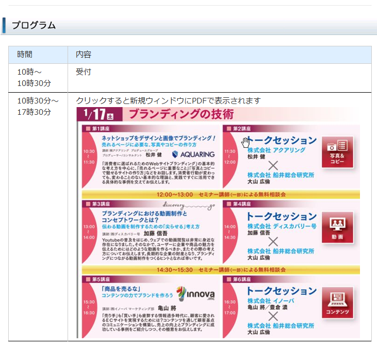Click the プログラム section heading
Viewport: 377px width, 347px height.
[x=34, y=25]
